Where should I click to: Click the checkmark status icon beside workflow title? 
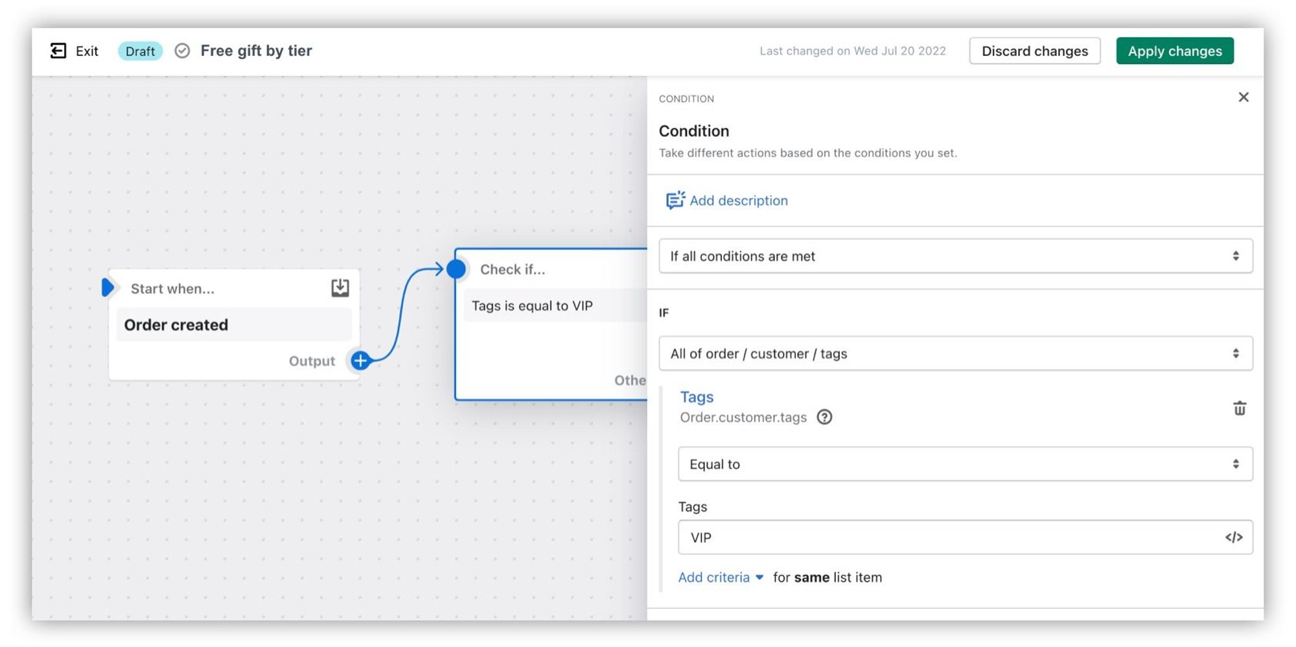183,51
